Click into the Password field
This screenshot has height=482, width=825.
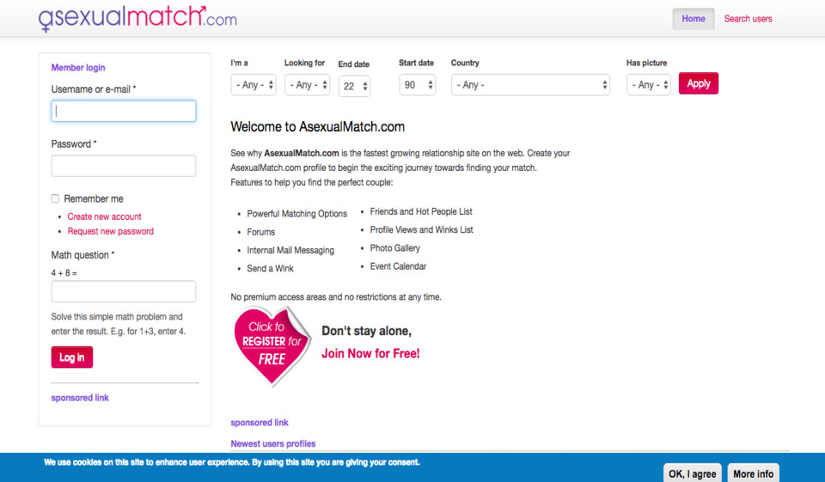[124, 166]
